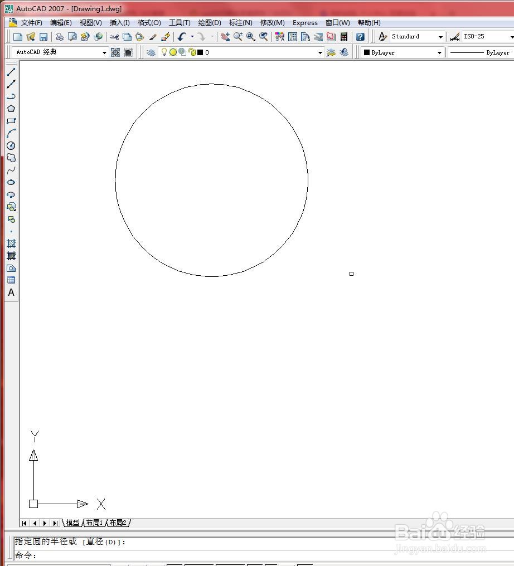Viewport: 514px width, 566px height.
Task: Open the Layer Properties Manager
Action: tap(151, 52)
